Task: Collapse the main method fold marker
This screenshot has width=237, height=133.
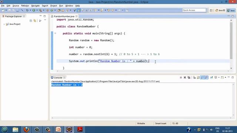Action: (x=55, y=33)
